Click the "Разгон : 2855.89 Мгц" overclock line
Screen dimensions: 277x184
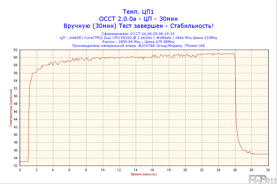(138, 42)
